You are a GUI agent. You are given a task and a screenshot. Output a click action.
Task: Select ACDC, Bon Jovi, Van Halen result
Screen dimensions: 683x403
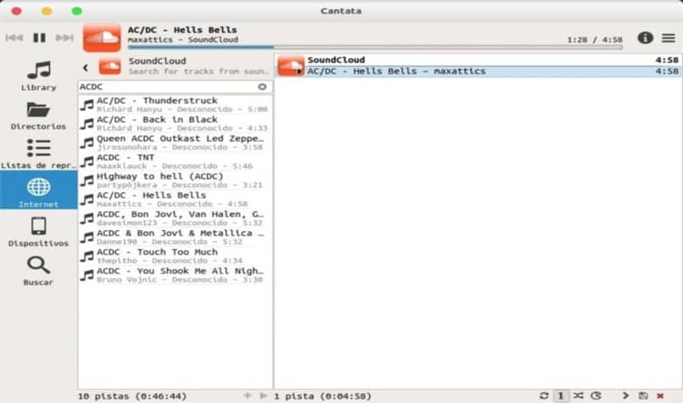pyautogui.click(x=175, y=218)
